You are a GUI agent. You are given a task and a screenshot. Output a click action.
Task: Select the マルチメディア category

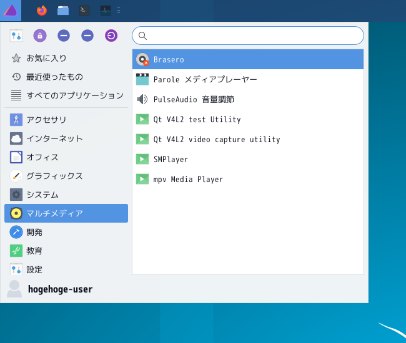pyautogui.click(x=66, y=213)
